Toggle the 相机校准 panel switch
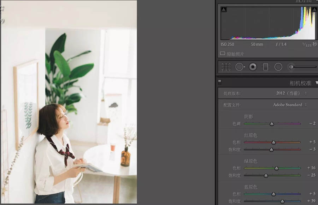This screenshot has width=318, height=205. tap(220, 82)
